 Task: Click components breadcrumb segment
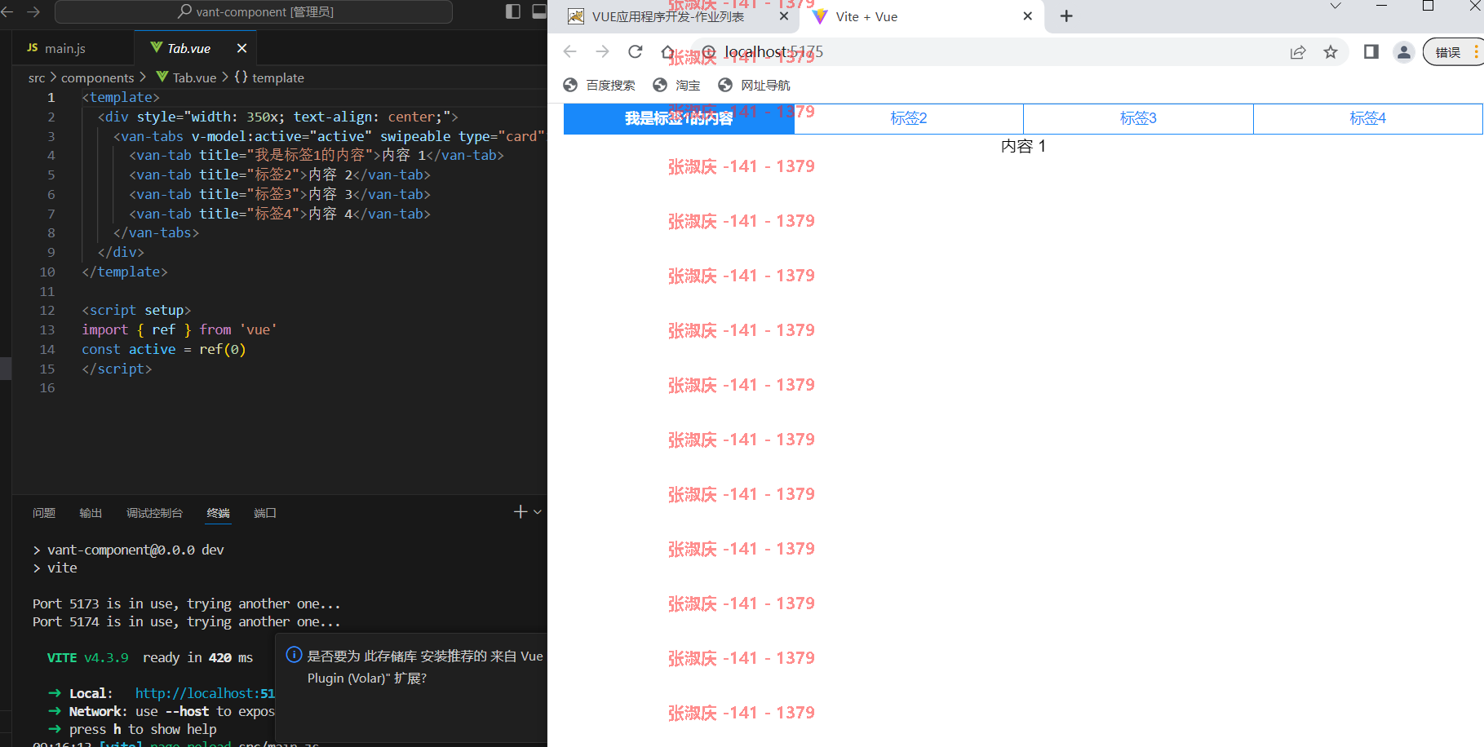coord(97,77)
